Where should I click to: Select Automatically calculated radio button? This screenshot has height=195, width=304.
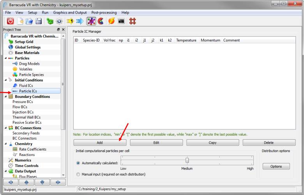pyautogui.click(x=78, y=163)
